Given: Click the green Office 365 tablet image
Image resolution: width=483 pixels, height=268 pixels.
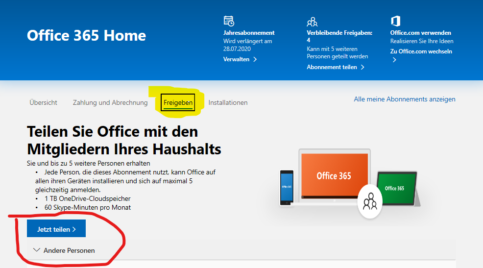Looking at the screenshot, I should click(x=396, y=188).
